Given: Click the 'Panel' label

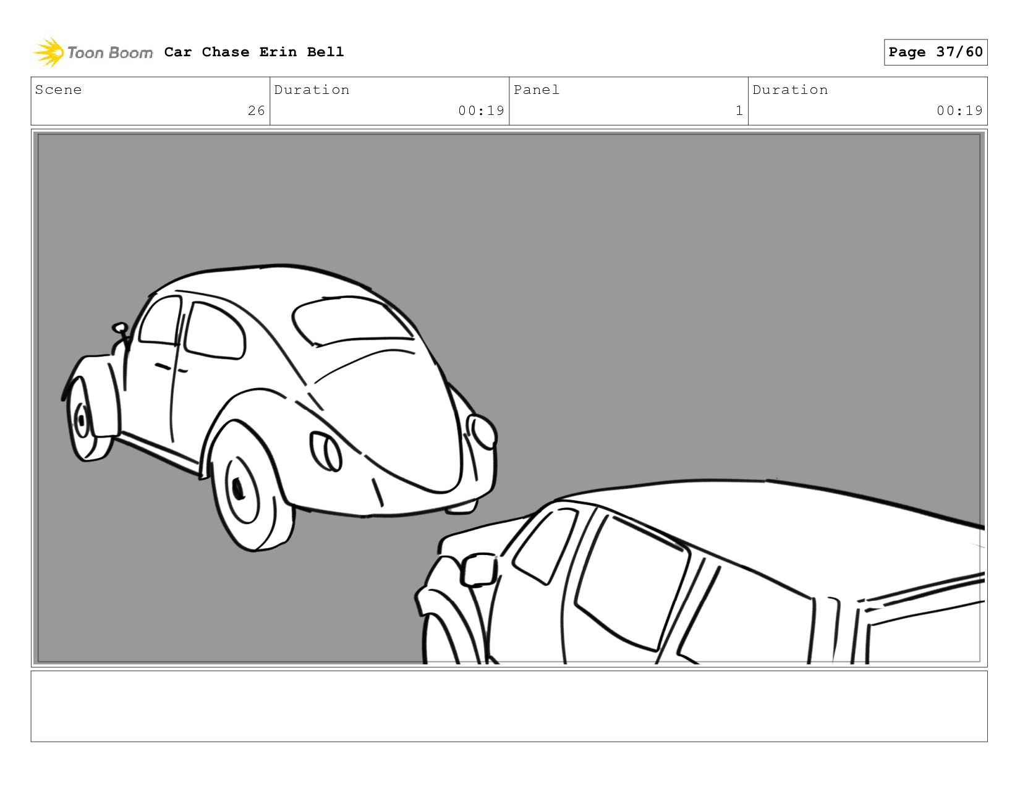Looking at the screenshot, I should tap(537, 90).
